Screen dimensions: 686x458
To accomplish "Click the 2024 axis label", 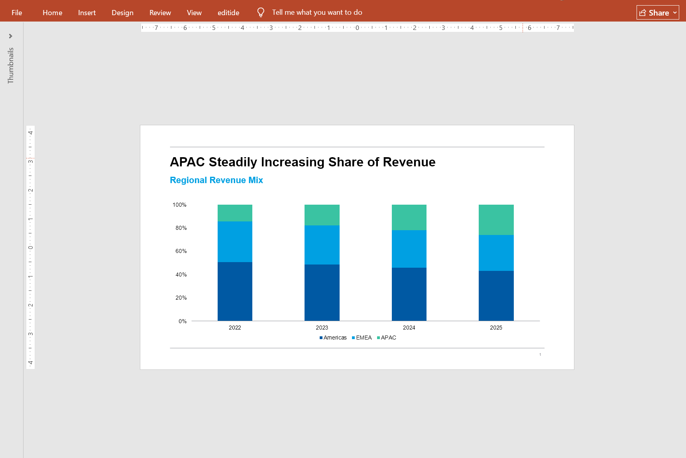I will tap(409, 328).
